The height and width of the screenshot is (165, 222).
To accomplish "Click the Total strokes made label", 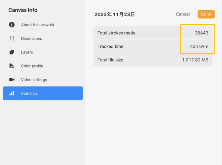I will click(x=116, y=33).
